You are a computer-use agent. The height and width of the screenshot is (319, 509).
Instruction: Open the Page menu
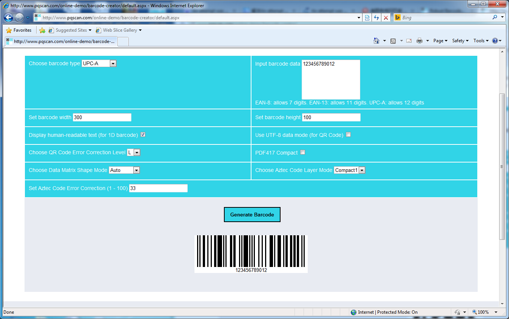[440, 41]
